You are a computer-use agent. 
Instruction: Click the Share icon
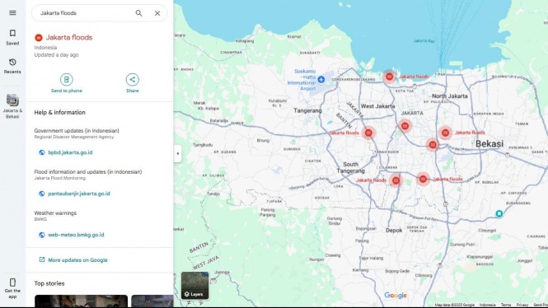pos(133,80)
